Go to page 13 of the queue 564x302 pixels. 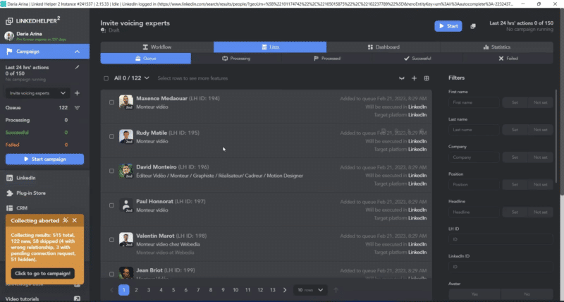click(x=273, y=290)
